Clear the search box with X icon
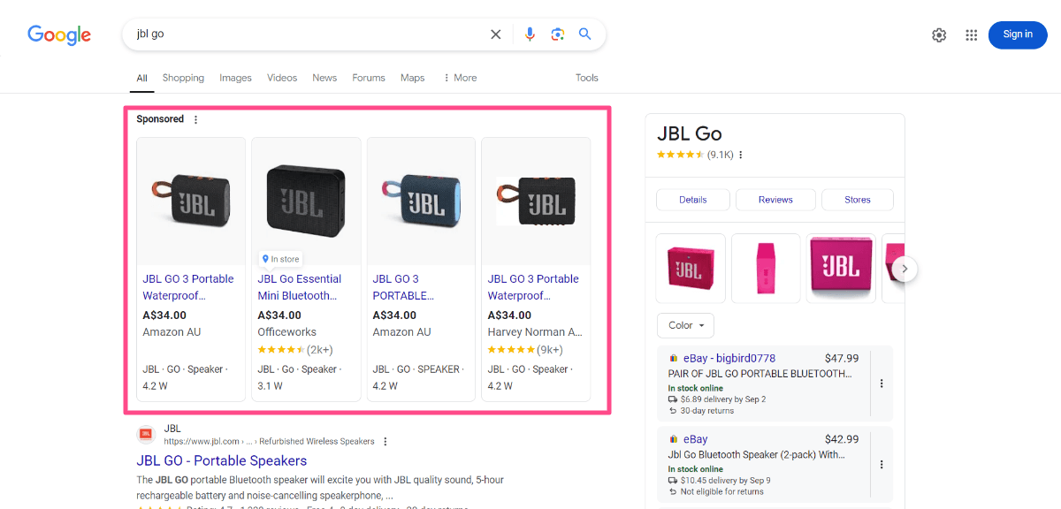 (x=496, y=34)
